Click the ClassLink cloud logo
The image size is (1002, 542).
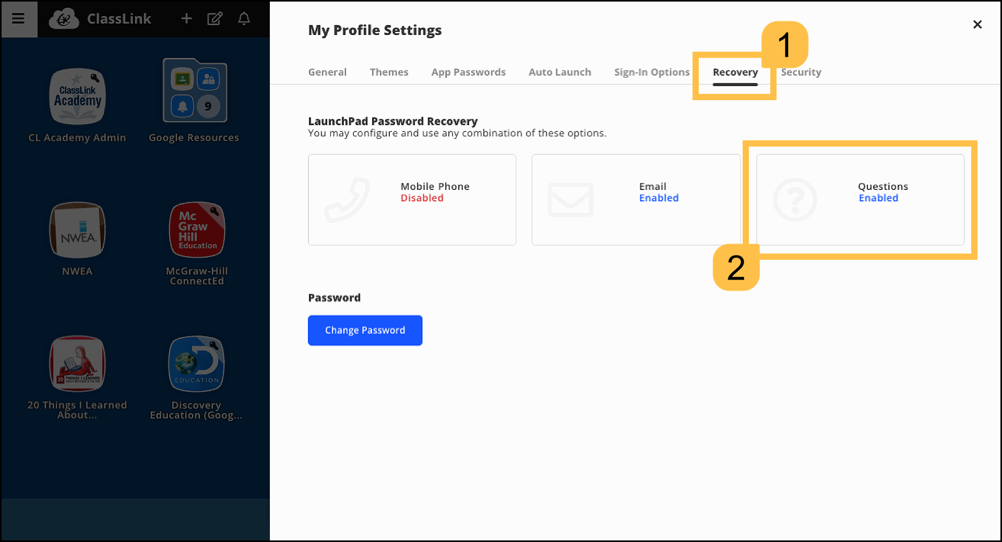click(x=64, y=19)
